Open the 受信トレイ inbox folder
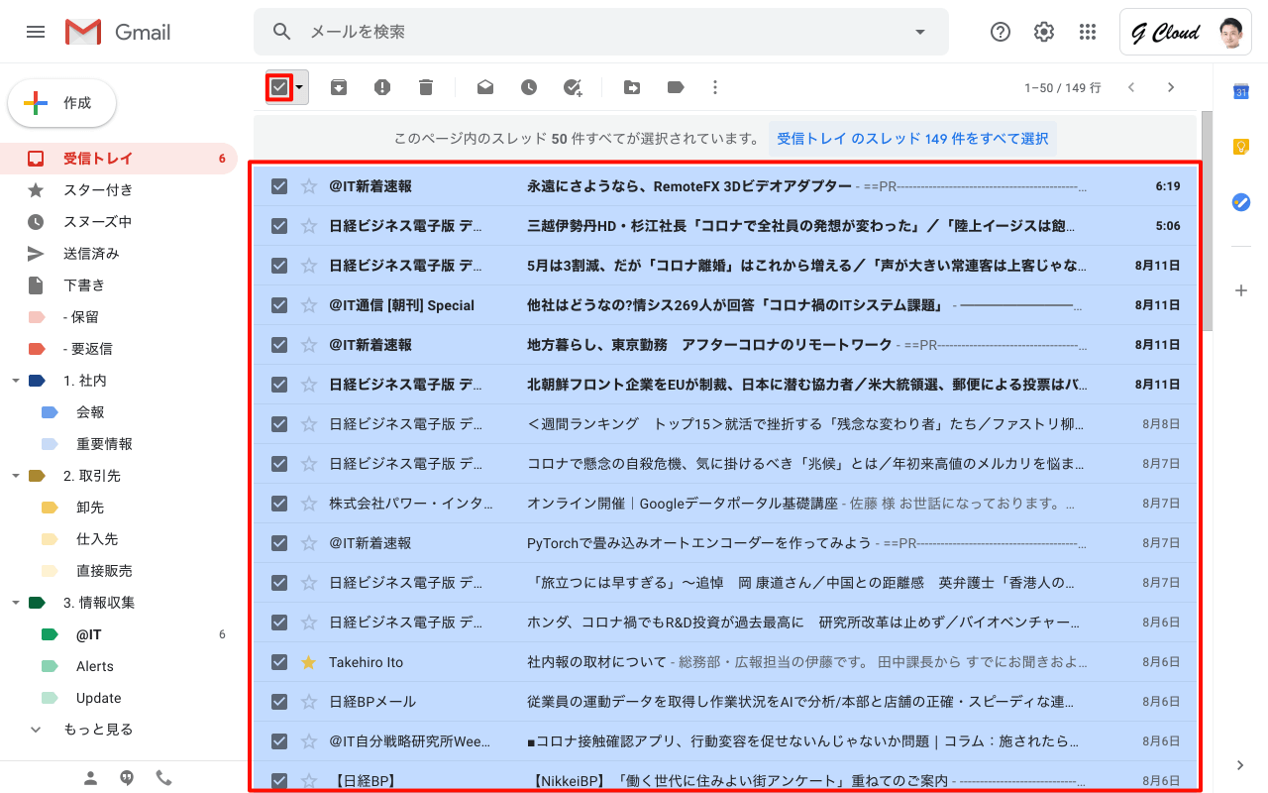 pyautogui.click(x=119, y=159)
